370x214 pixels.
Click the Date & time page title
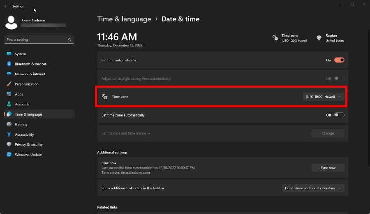tap(180, 19)
